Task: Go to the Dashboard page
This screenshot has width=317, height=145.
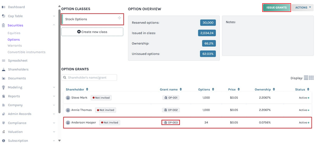Action: (17, 7)
